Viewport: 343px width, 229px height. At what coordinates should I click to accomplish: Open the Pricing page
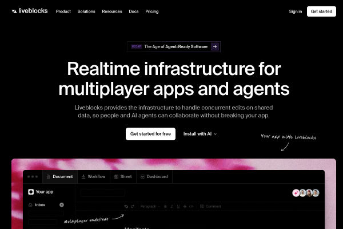coord(152,11)
